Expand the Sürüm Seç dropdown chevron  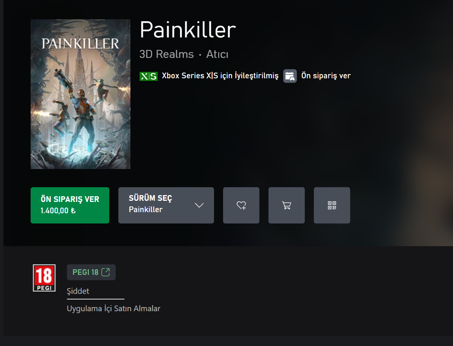click(199, 205)
